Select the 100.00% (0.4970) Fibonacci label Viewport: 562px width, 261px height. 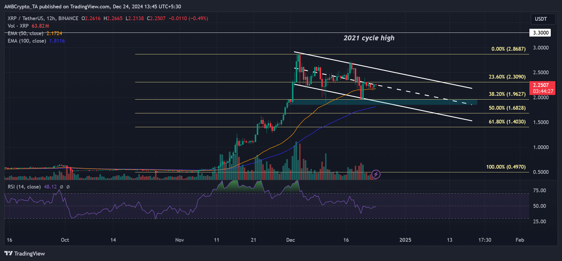pyautogui.click(x=506, y=167)
